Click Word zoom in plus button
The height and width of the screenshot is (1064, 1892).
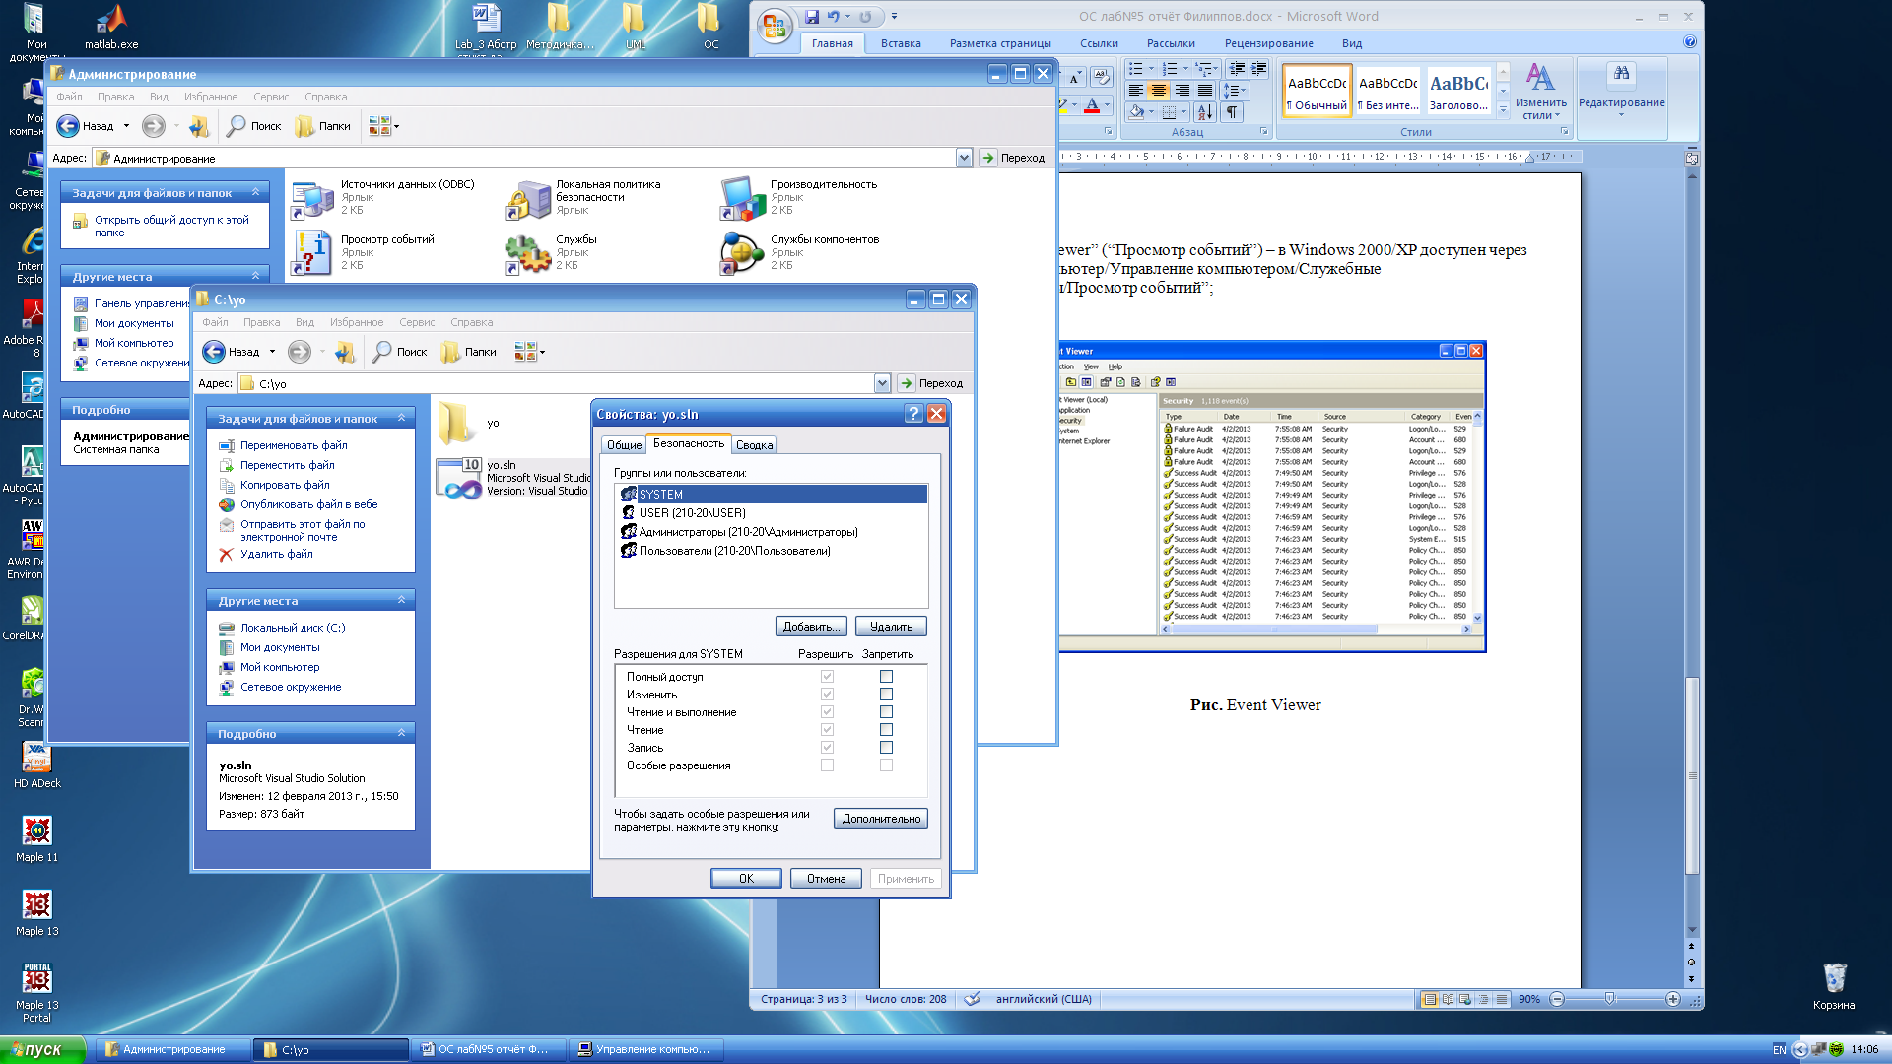point(1673,999)
